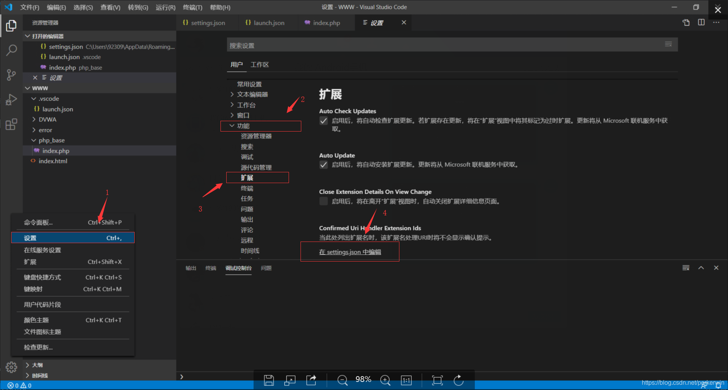The width and height of the screenshot is (728, 390).
Task: Click the 98% zoom level in viewer toolbar
Action: [x=363, y=379]
